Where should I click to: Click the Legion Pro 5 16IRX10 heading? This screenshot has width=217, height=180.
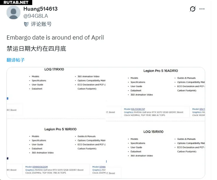coord(60,129)
